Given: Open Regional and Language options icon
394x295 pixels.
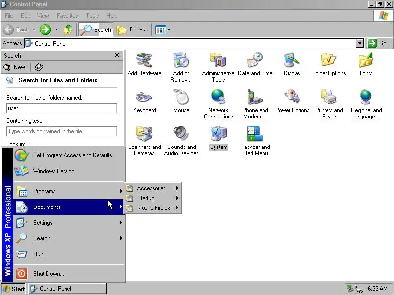Looking at the screenshot, I should [x=366, y=104].
